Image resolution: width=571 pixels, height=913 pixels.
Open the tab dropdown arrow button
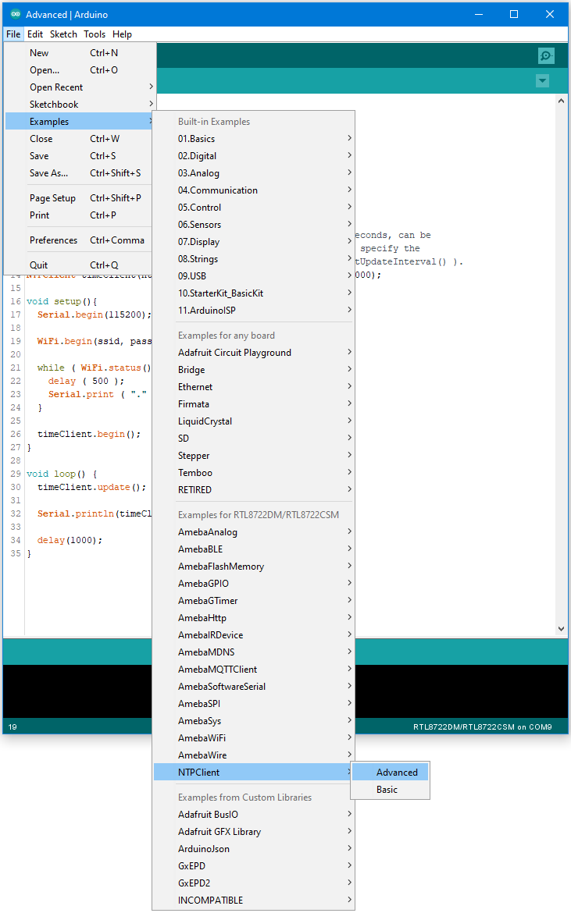(x=542, y=81)
